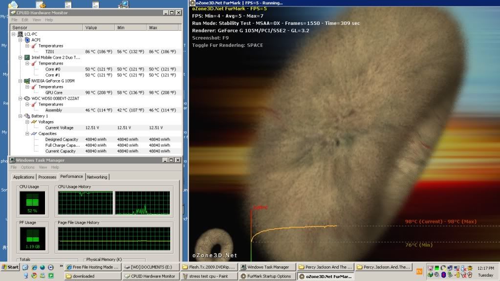The height and width of the screenshot is (281, 500).
Task: Click the WDC hard drive icon
Action: [x=27, y=99]
